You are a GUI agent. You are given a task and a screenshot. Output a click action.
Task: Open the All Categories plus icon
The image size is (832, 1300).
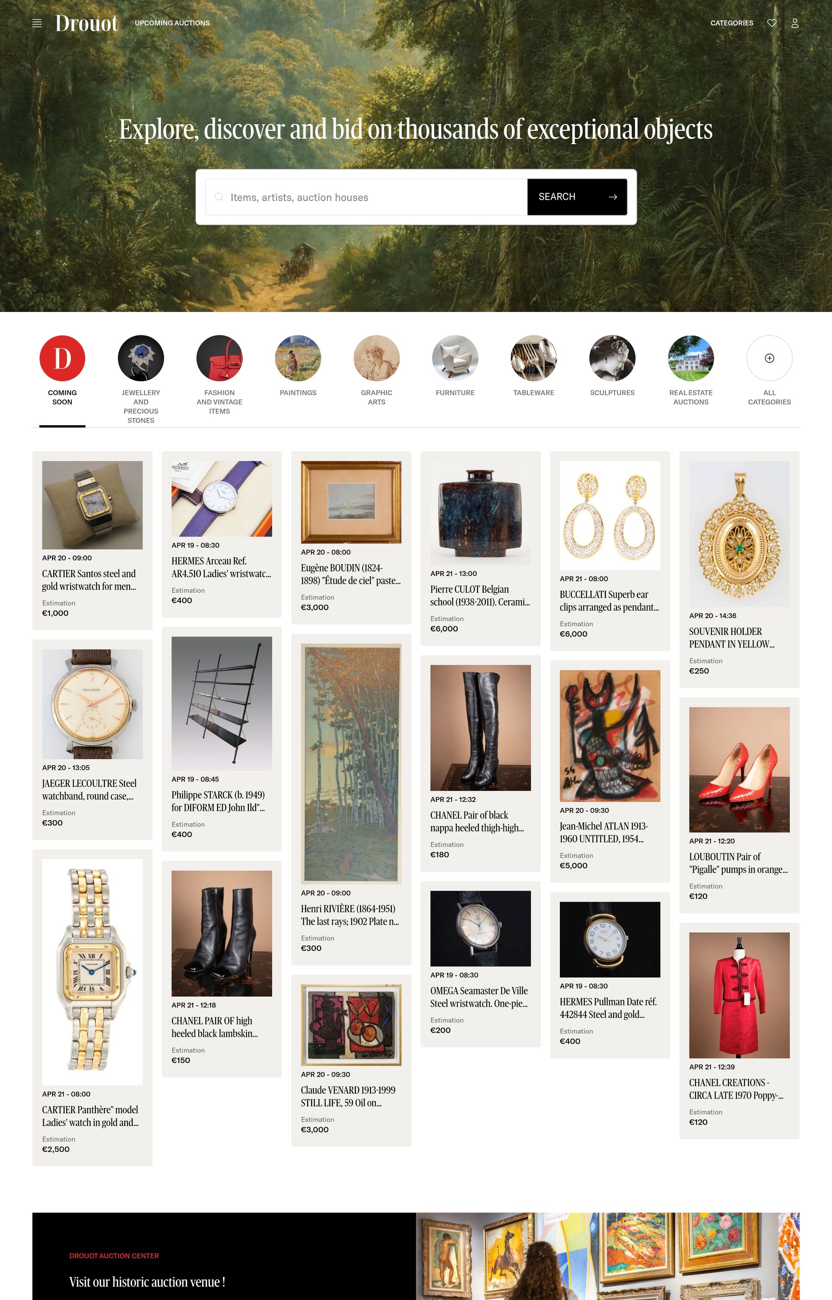pyautogui.click(x=769, y=358)
